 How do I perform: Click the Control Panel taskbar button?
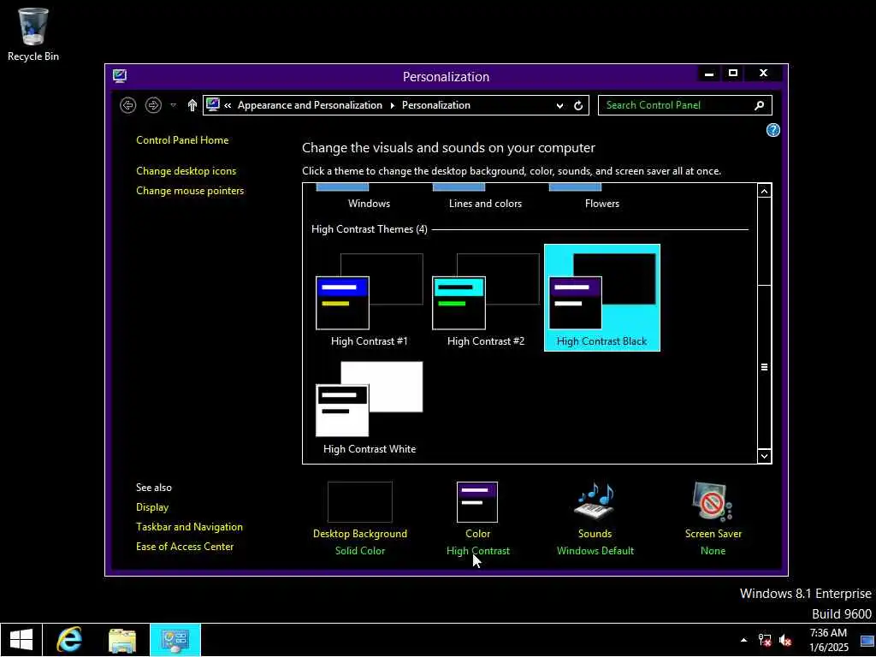(175, 640)
